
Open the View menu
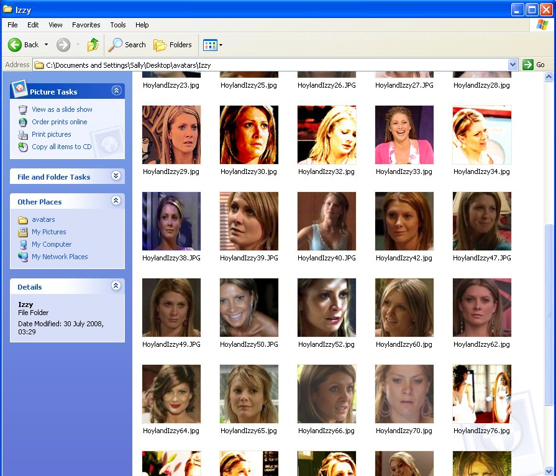point(55,25)
